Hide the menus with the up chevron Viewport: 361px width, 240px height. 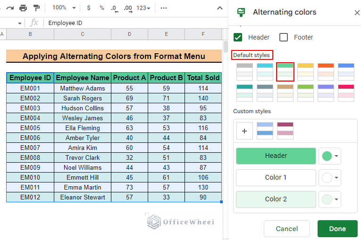tap(220, 8)
